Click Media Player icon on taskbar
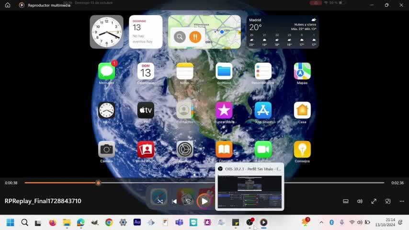The width and height of the screenshot is (409, 230). (x=264, y=222)
